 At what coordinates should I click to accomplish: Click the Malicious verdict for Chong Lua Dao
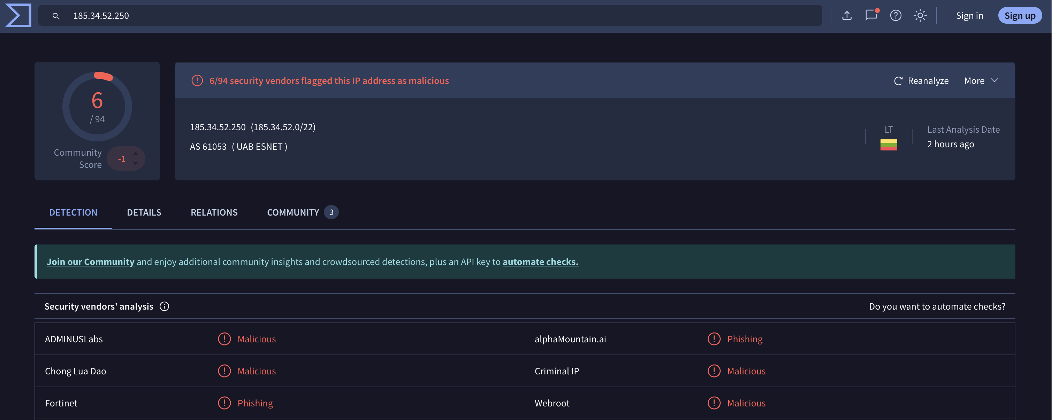tap(257, 372)
